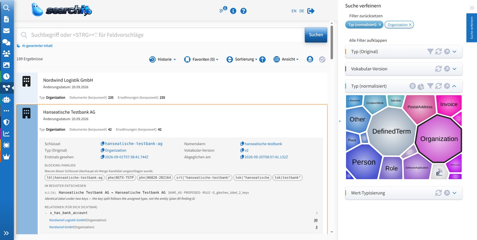
Task: Open the Nordwind Logistik GmbH relation link
Action: coord(67,220)
